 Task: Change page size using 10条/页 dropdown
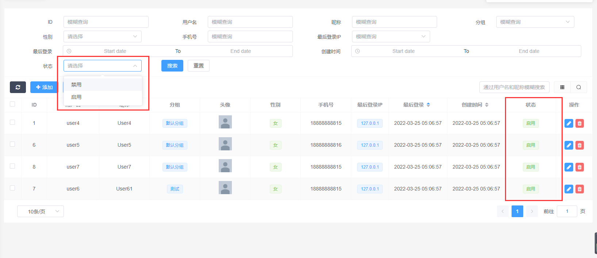coord(40,211)
